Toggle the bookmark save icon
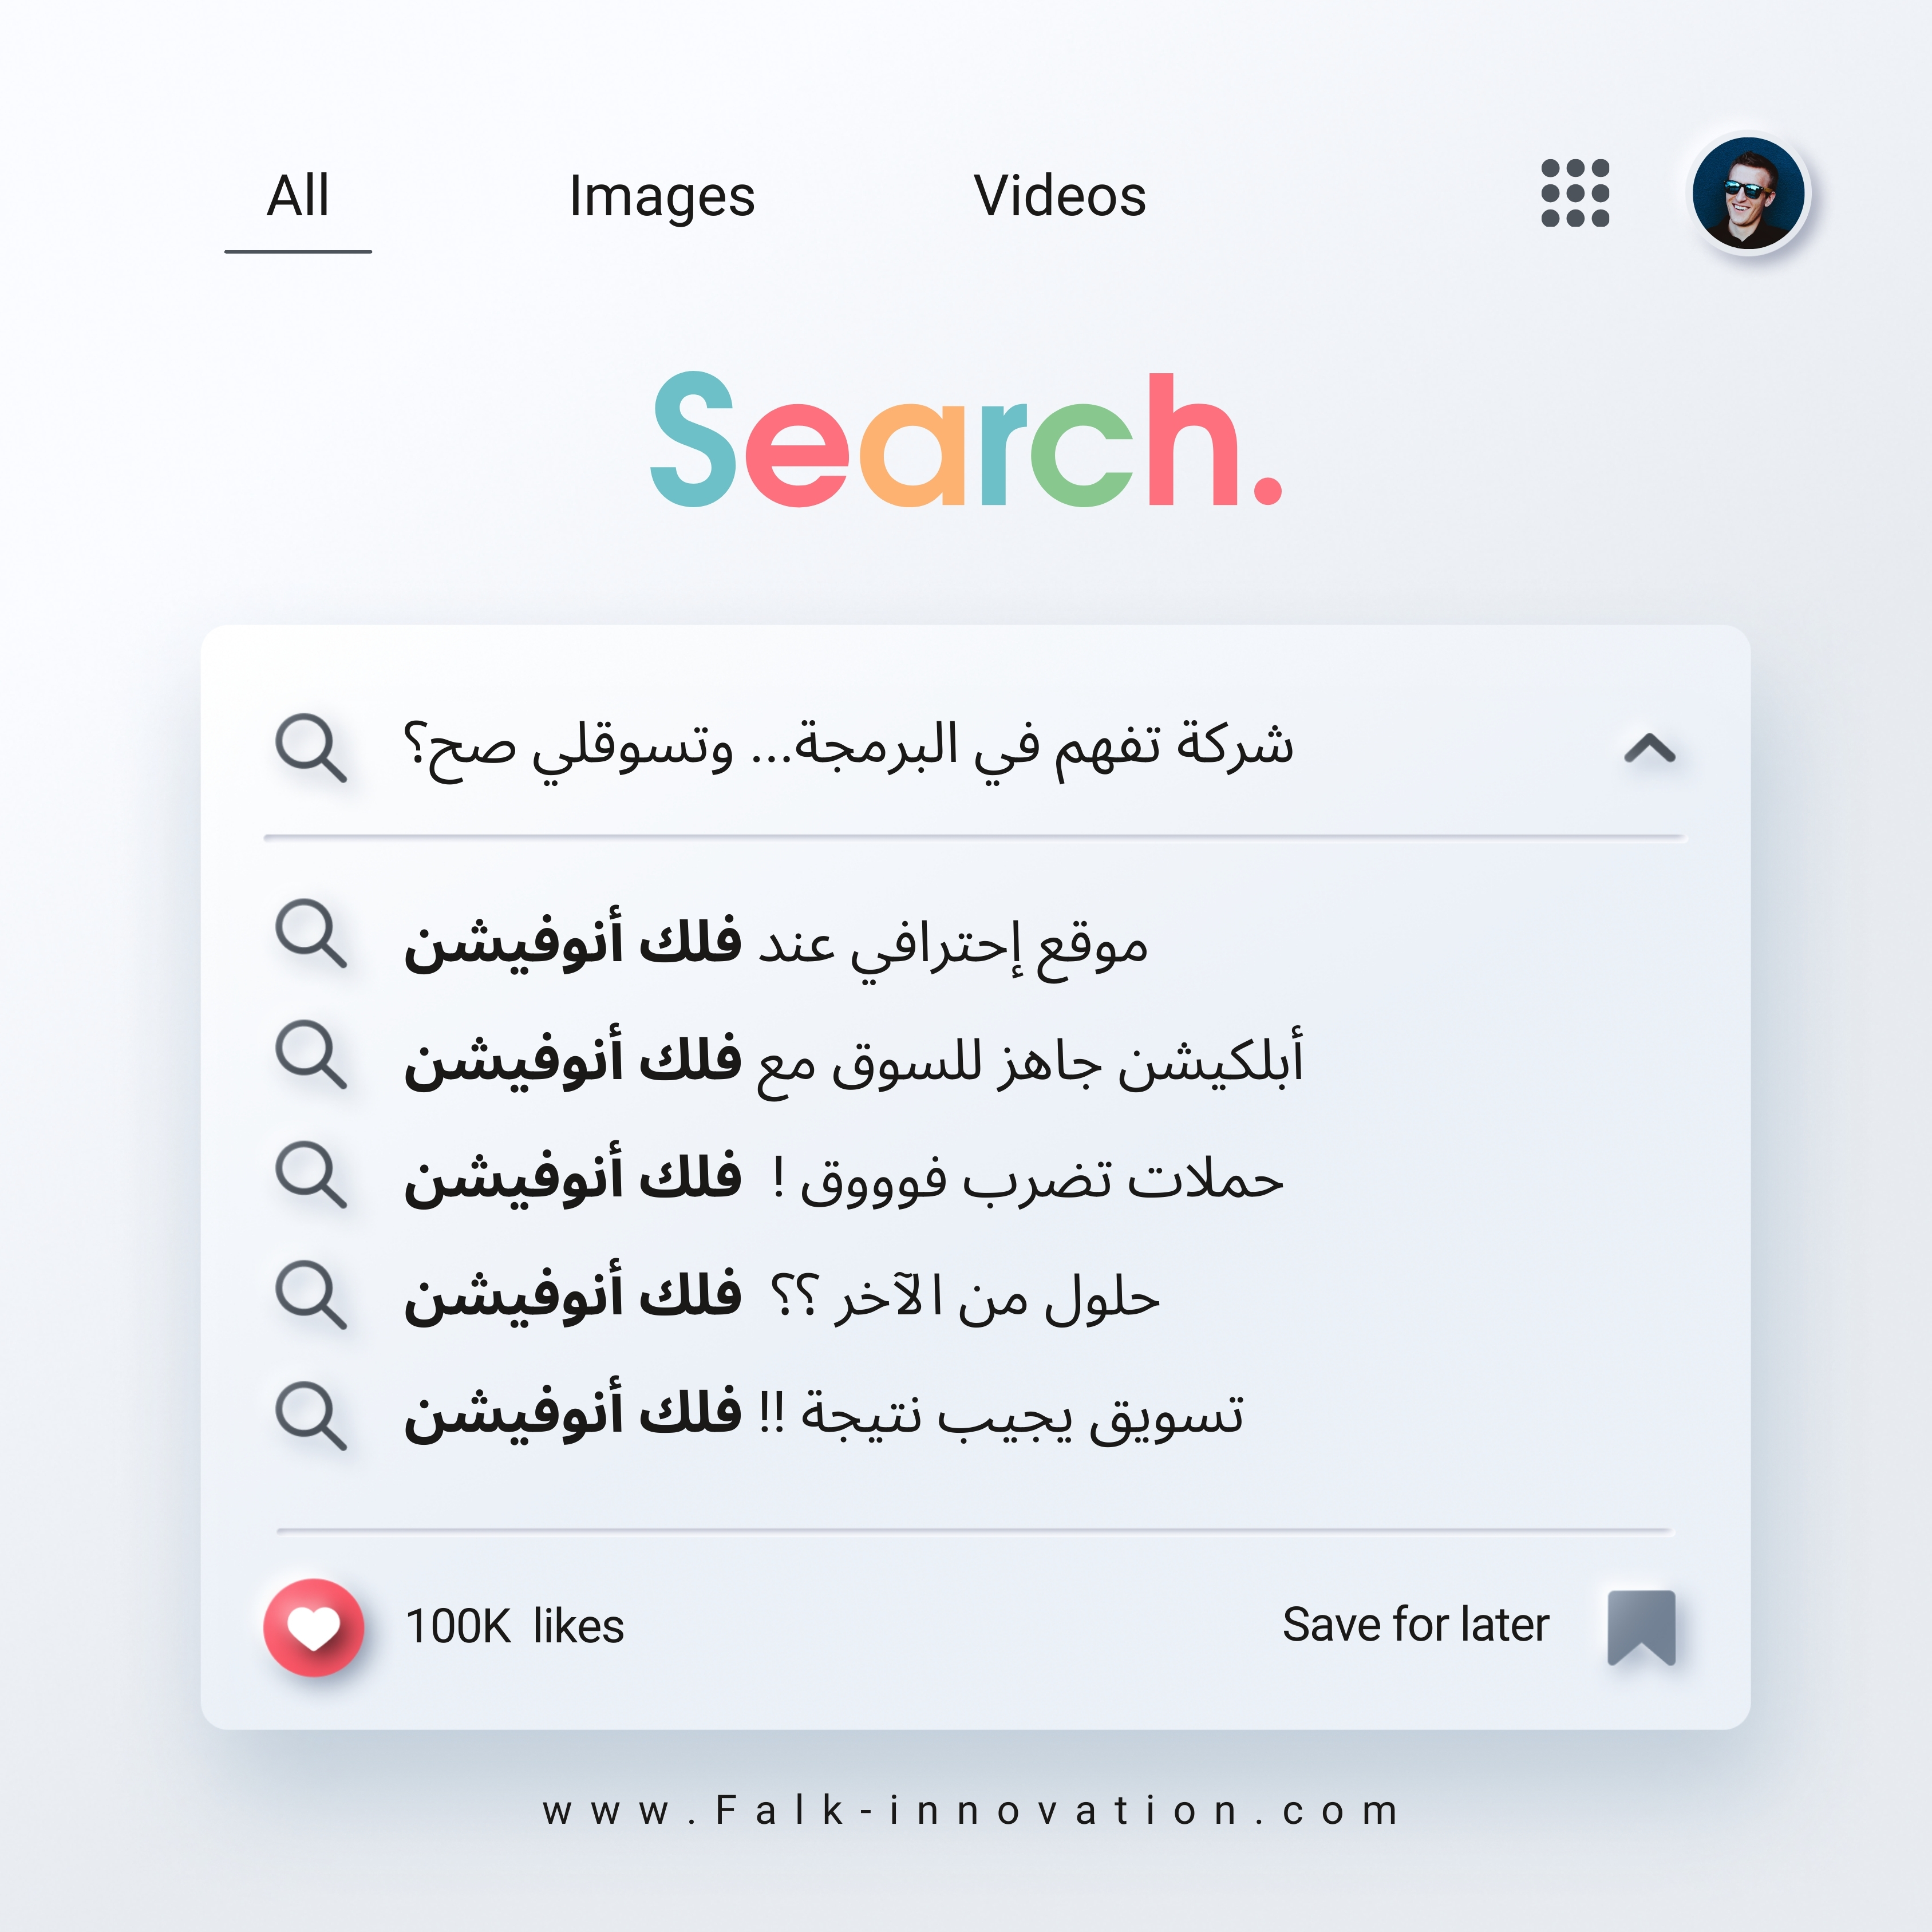Screen dimensions: 1932x1932 click(1641, 1627)
